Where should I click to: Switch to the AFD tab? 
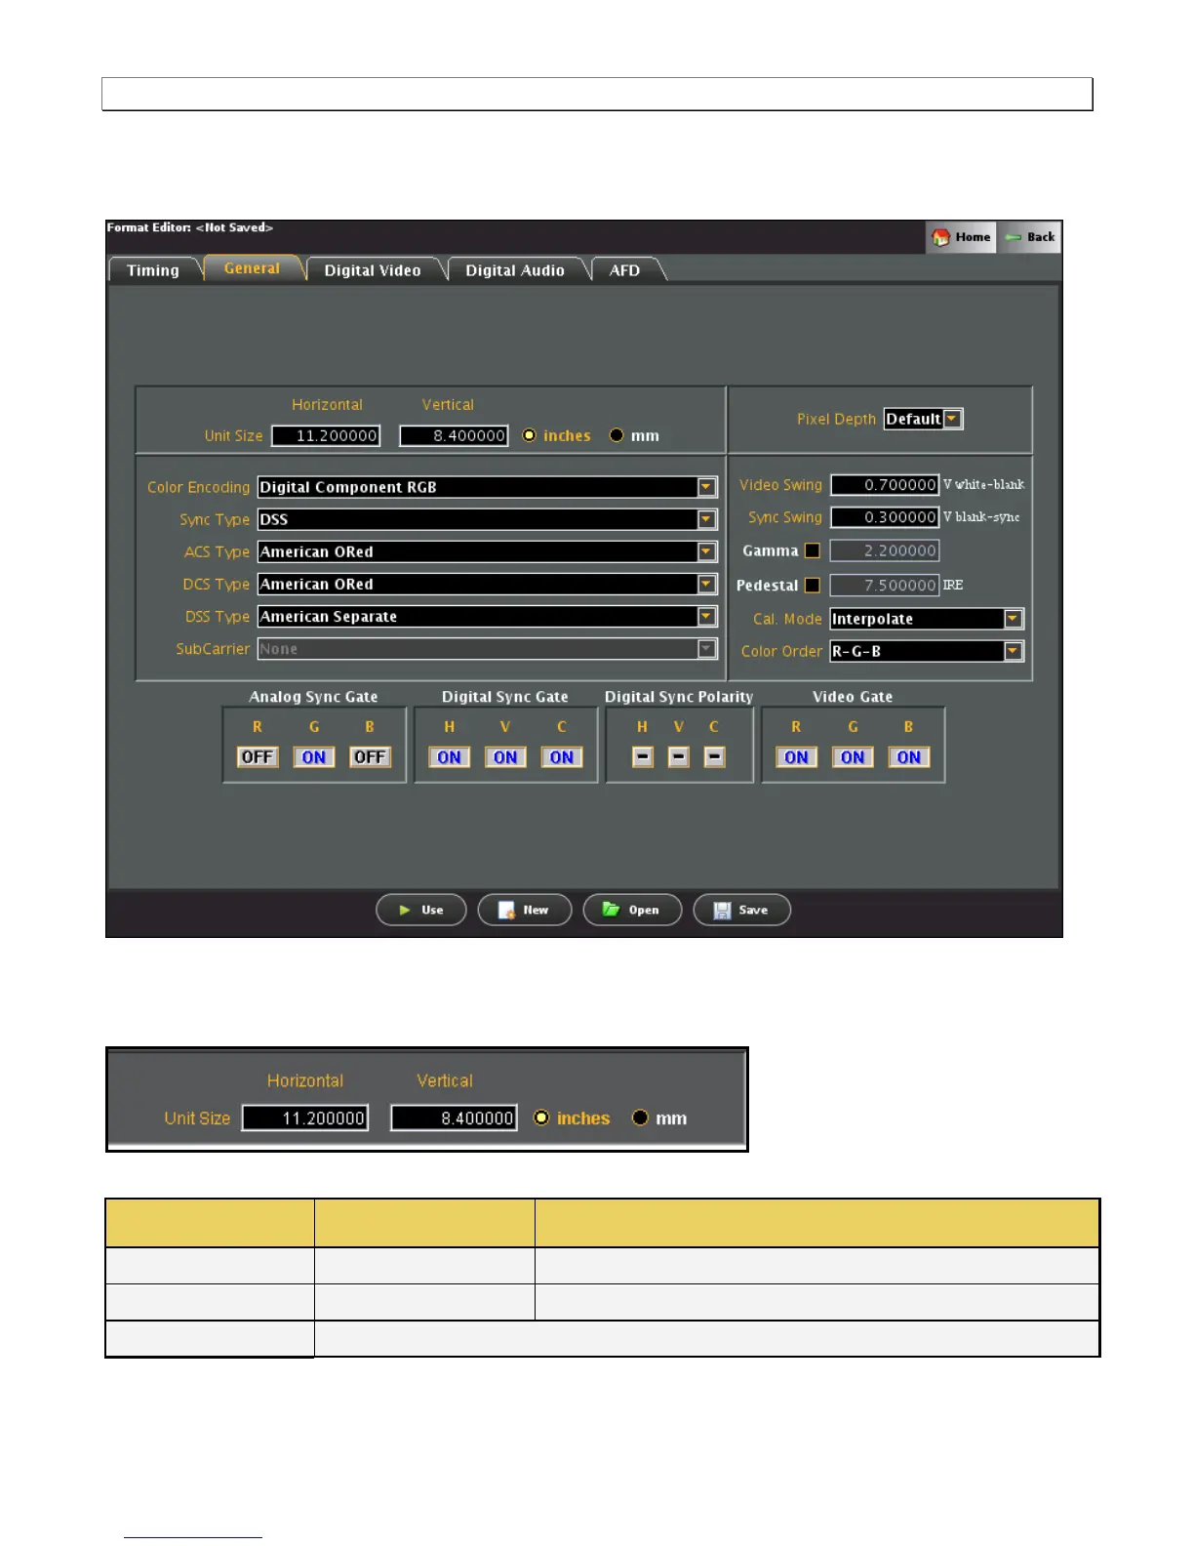625,270
